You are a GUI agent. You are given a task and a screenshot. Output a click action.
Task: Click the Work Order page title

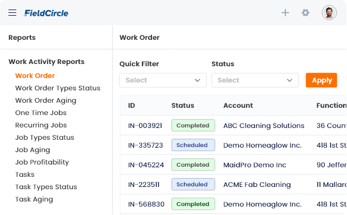pos(140,38)
